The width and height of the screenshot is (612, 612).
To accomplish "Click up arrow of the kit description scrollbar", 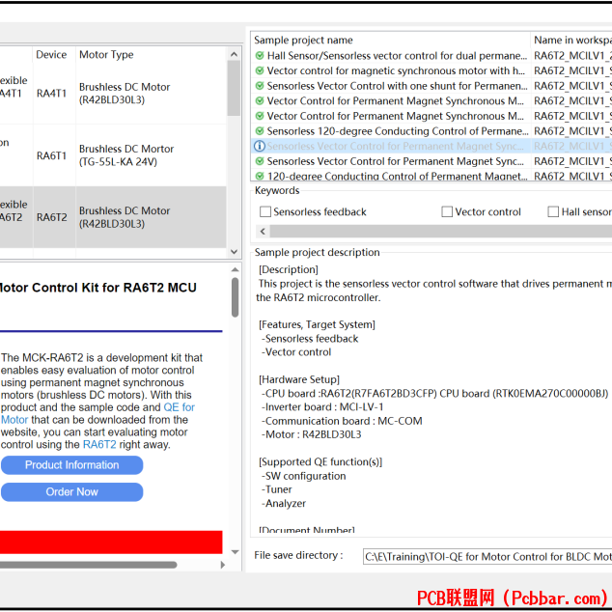I will click(235, 269).
